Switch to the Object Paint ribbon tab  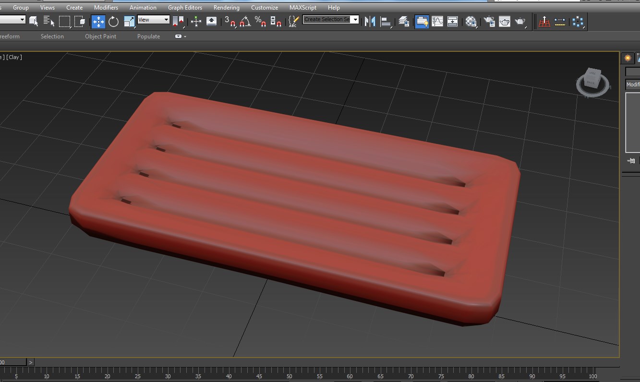click(101, 36)
